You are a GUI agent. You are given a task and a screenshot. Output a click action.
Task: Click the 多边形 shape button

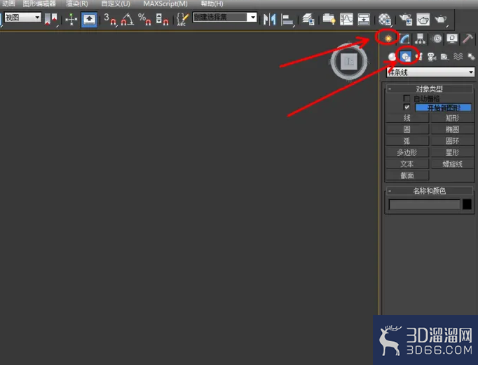pos(407,152)
